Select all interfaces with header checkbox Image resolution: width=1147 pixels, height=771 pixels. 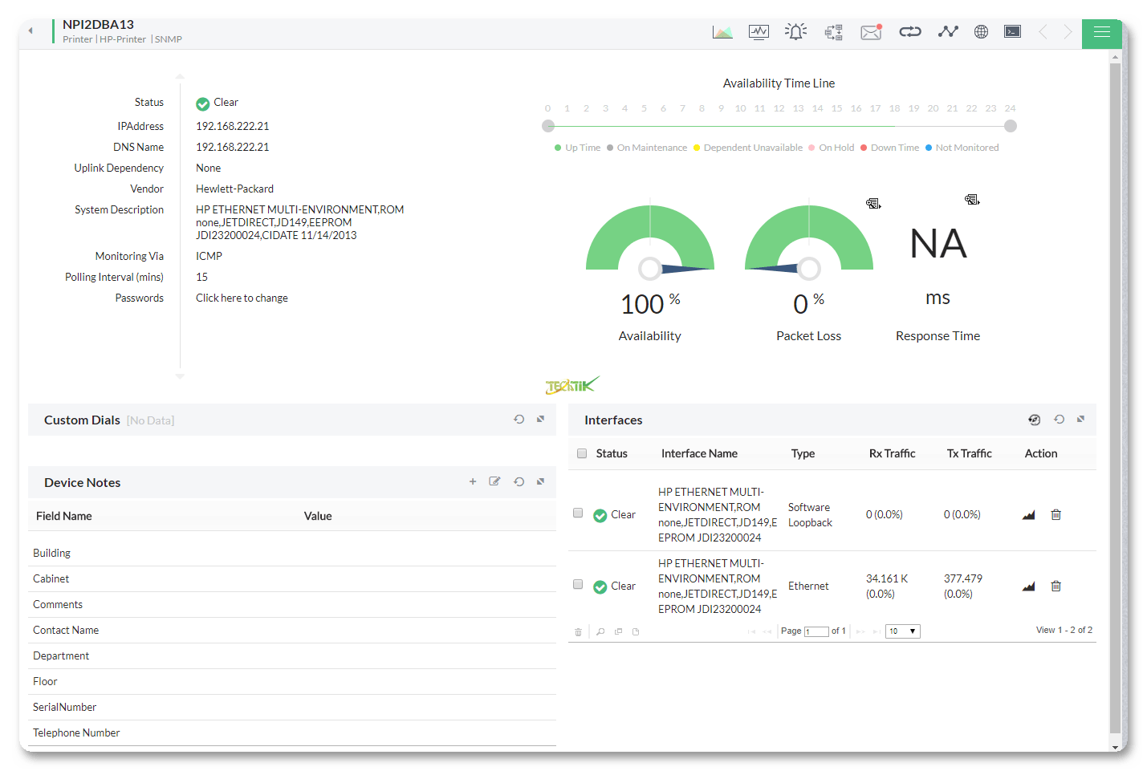point(582,453)
